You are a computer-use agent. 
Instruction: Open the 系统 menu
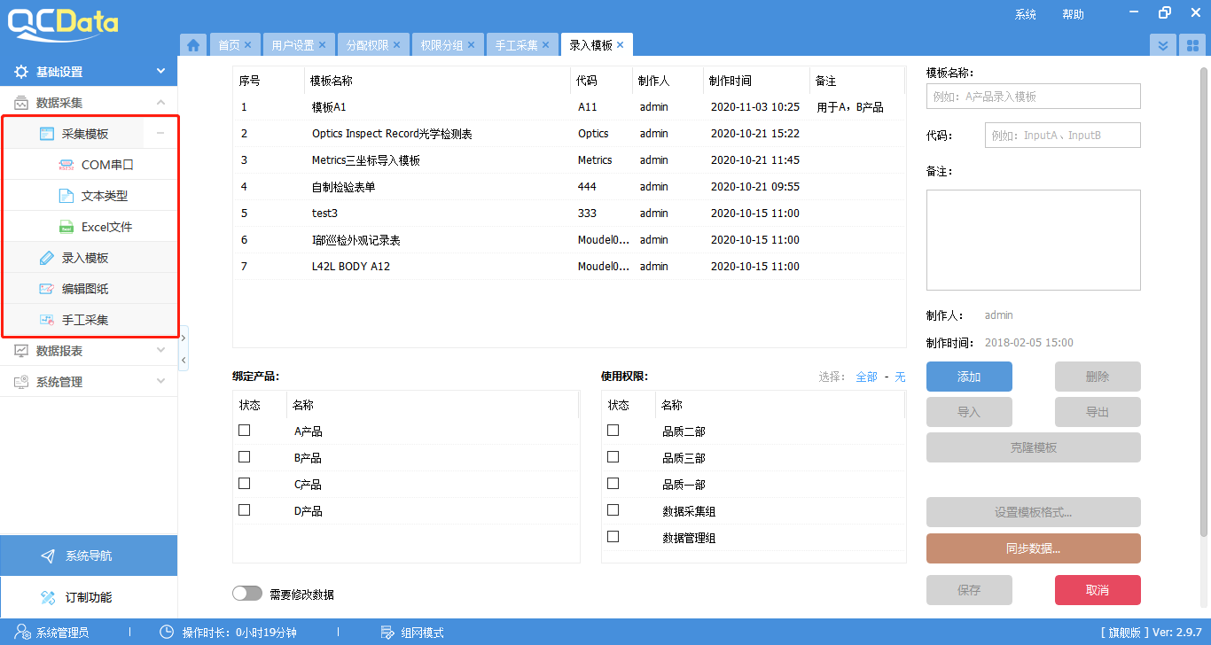1025,14
